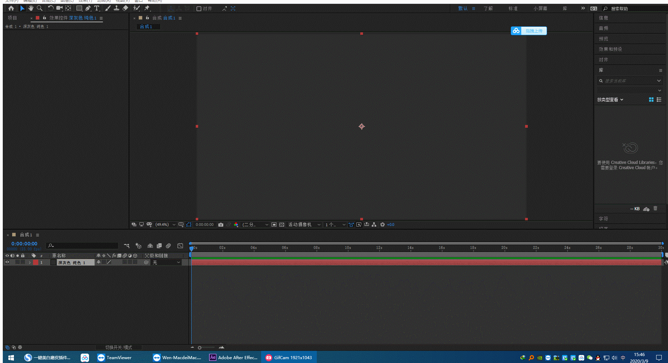Open the composition mini-flowchart in timeline
The height and width of the screenshot is (363, 668).
pyautogui.click(x=127, y=246)
